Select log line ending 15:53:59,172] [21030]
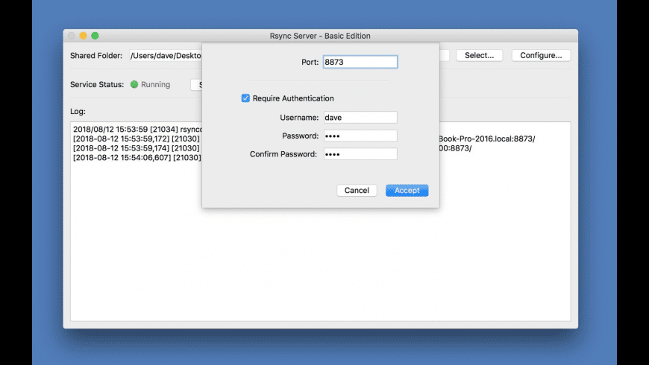The width and height of the screenshot is (649, 365). [x=137, y=139]
